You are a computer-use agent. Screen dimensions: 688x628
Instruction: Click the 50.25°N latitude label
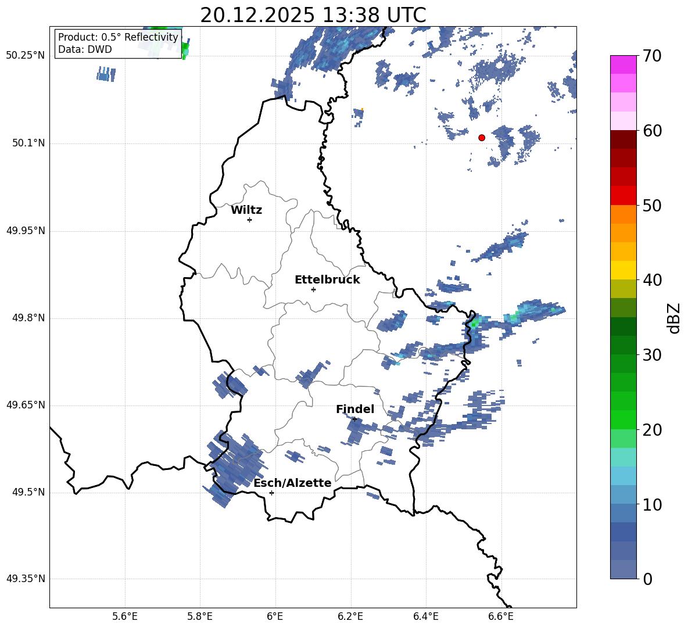click(x=26, y=56)
